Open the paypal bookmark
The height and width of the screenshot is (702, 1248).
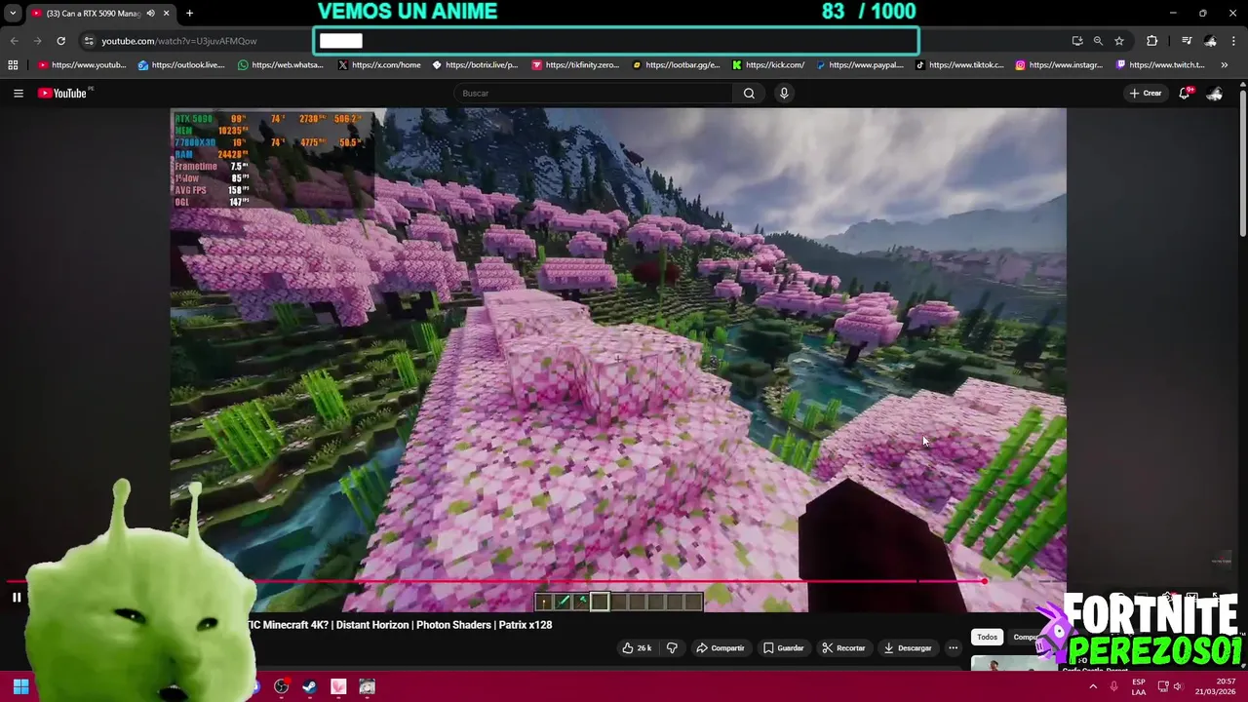click(x=860, y=65)
